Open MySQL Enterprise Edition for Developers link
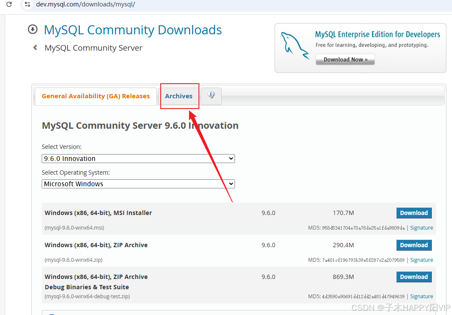 [x=377, y=35]
